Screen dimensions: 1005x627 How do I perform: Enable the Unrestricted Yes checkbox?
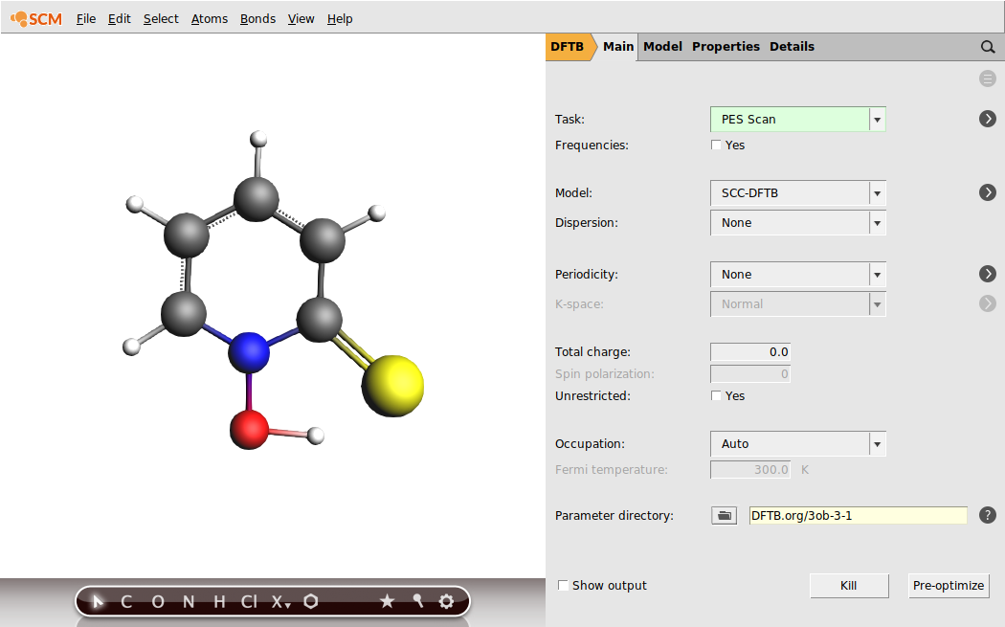point(716,395)
